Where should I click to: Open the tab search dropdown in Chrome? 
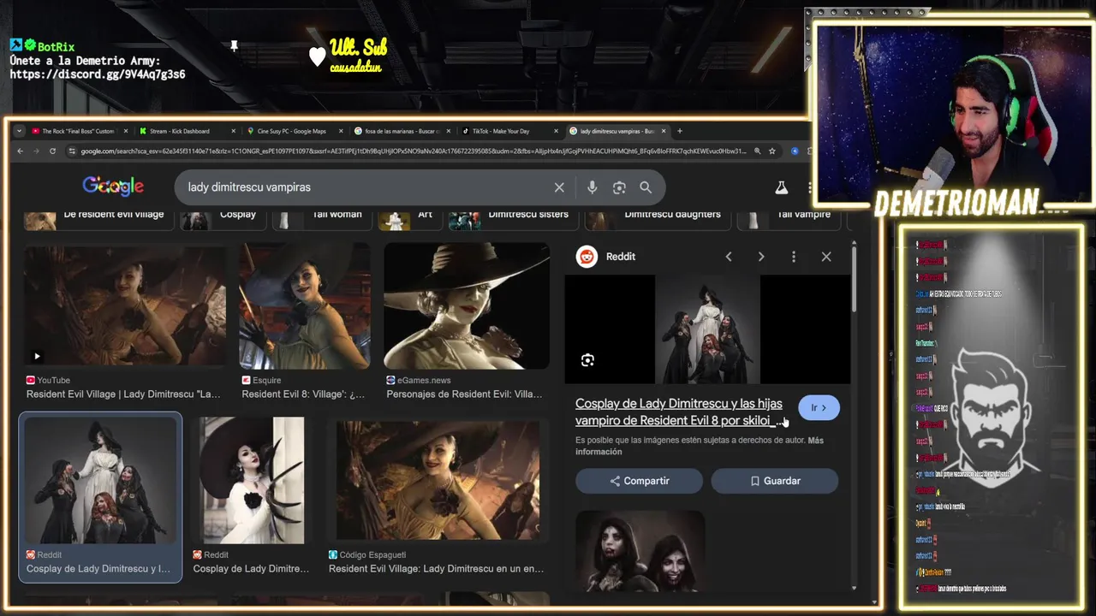click(x=19, y=131)
